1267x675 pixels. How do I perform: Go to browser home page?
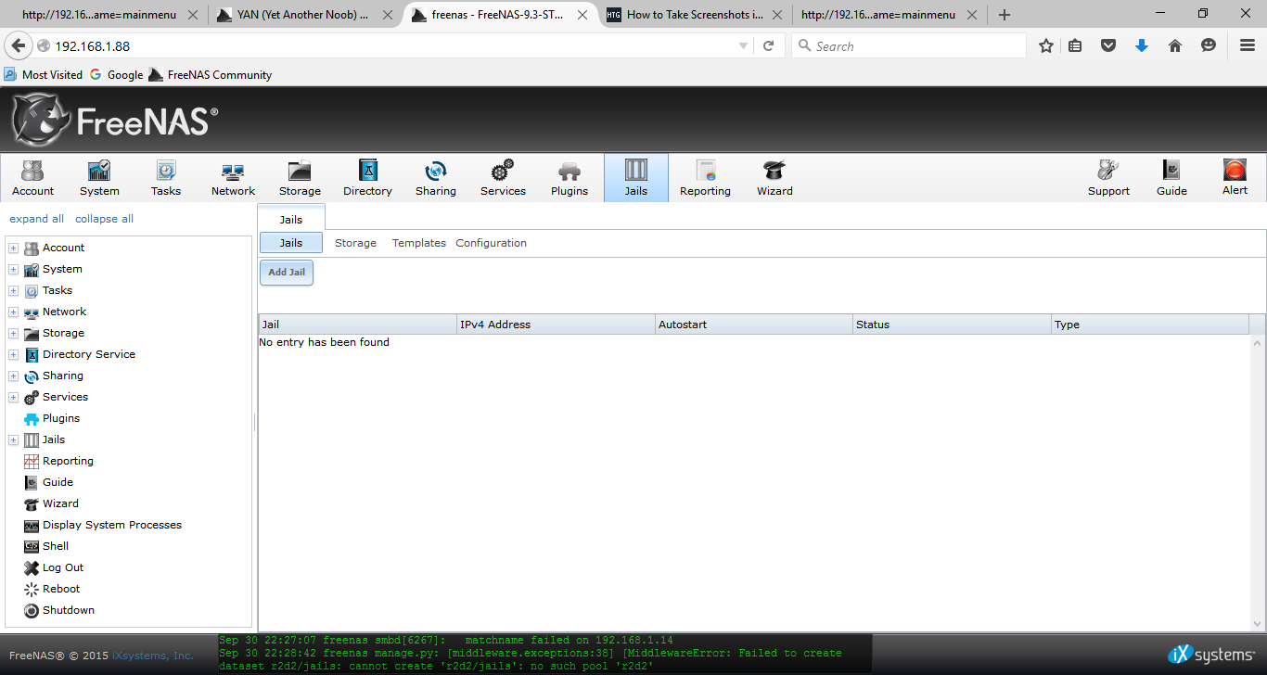tap(1175, 45)
